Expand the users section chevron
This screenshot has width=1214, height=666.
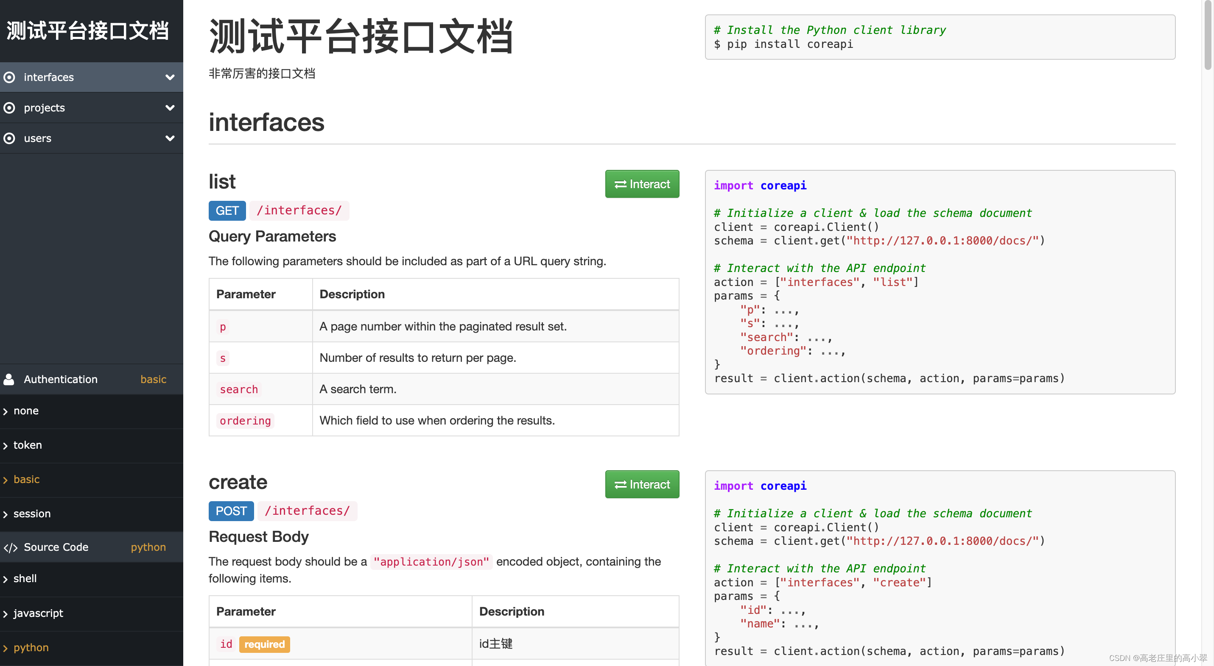170,139
